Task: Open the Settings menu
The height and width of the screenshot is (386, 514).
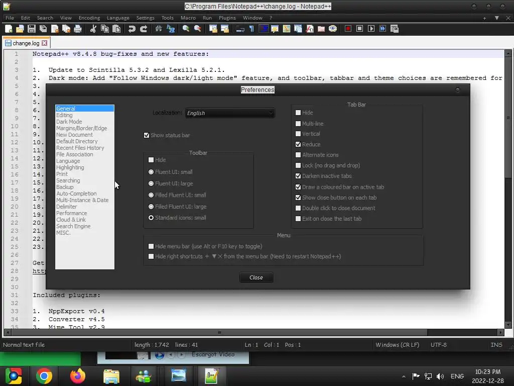Action: coord(145,18)
